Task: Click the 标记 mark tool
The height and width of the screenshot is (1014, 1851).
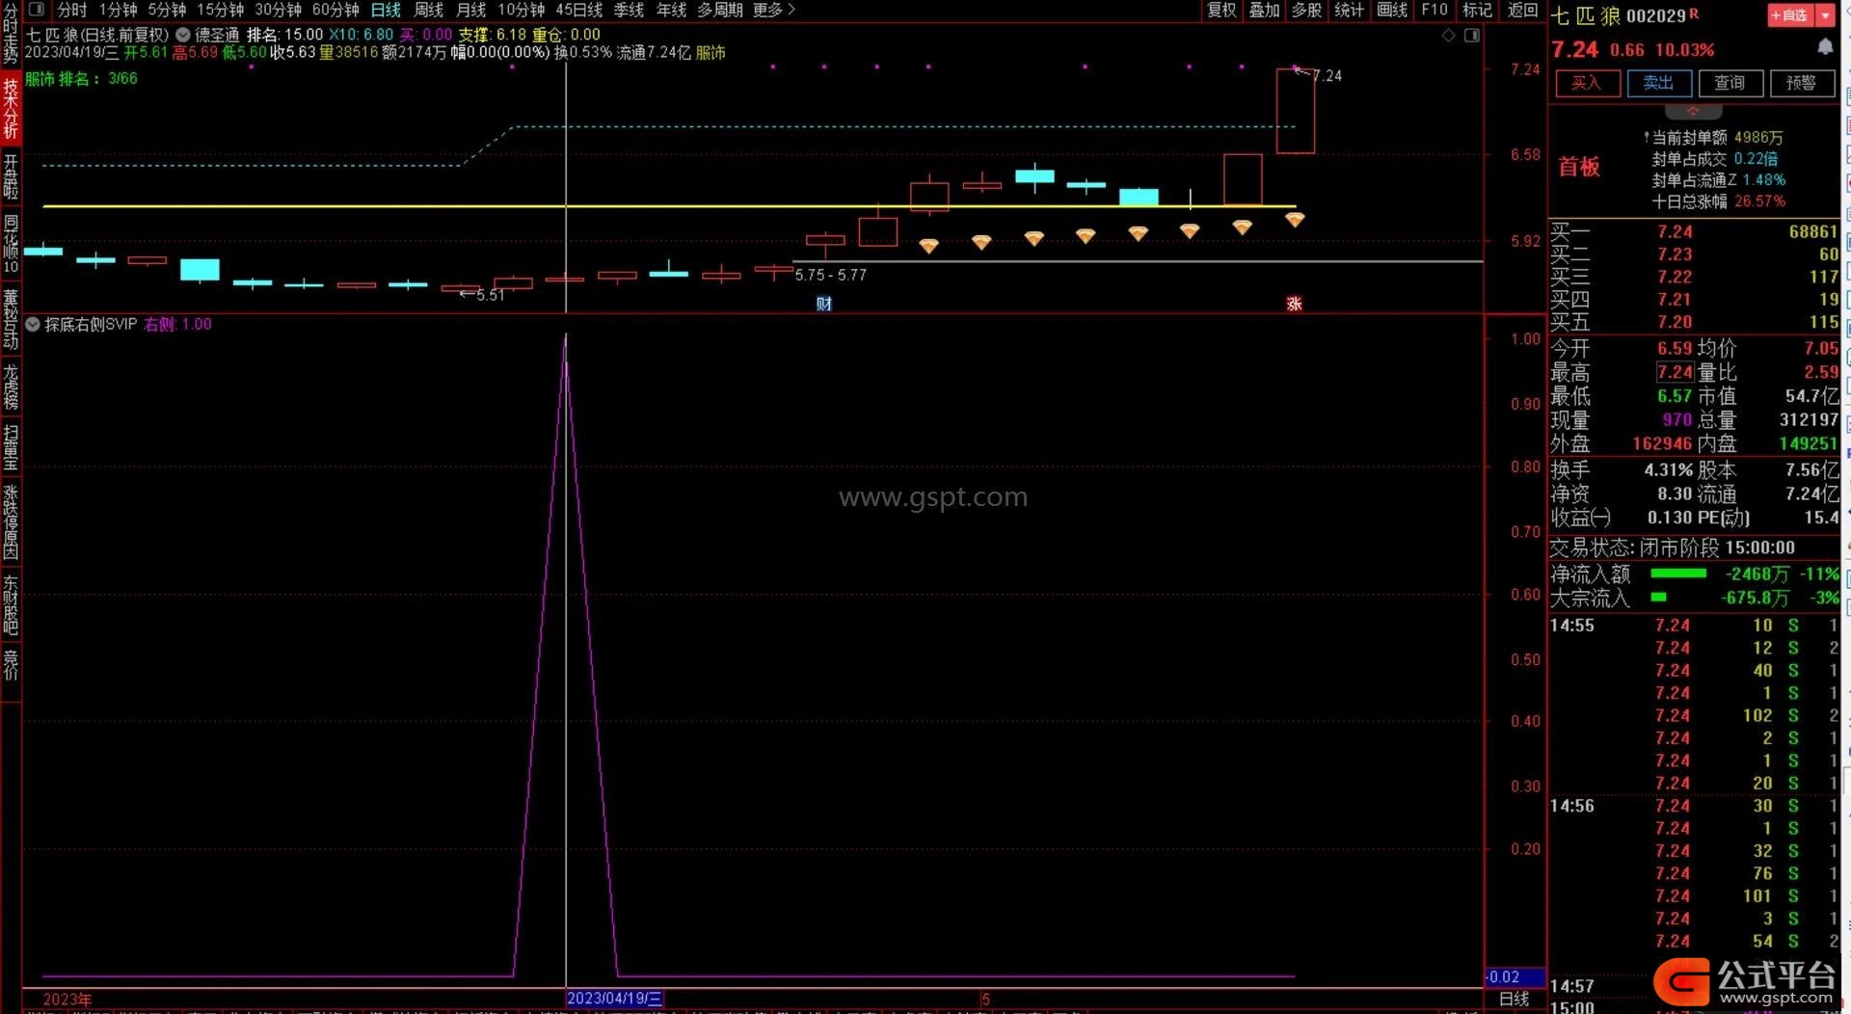Action: click(x=1477, y=10)
